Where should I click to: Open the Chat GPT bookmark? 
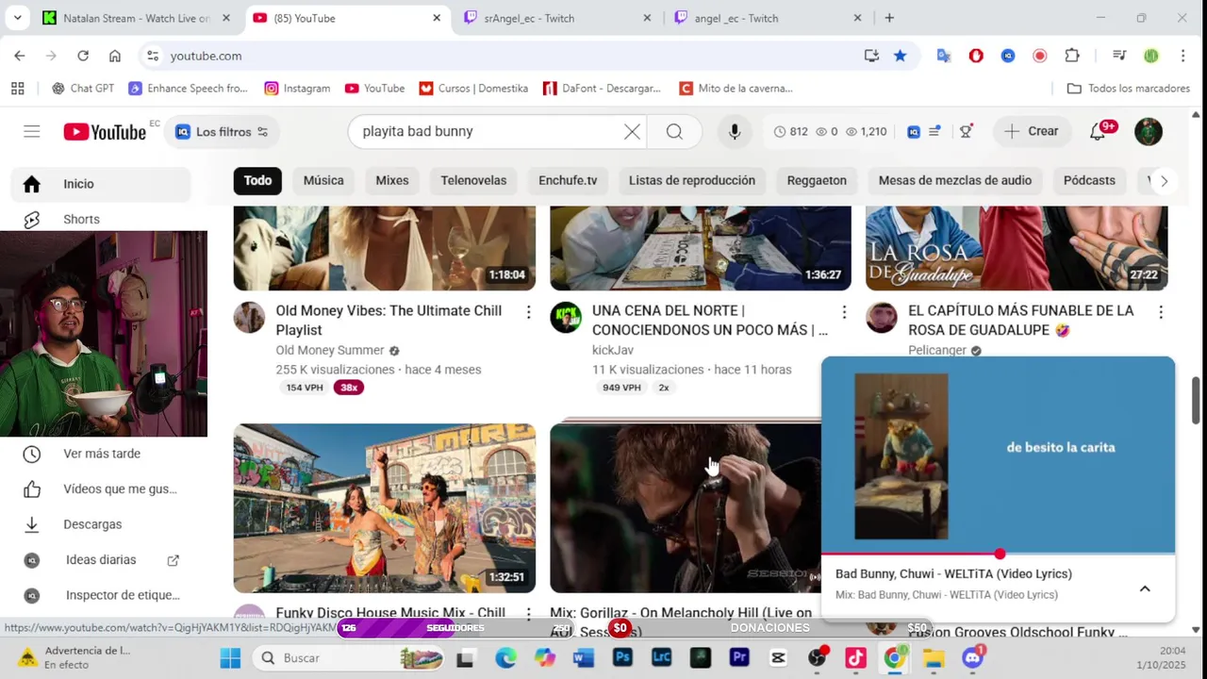(x=83, y=88)
